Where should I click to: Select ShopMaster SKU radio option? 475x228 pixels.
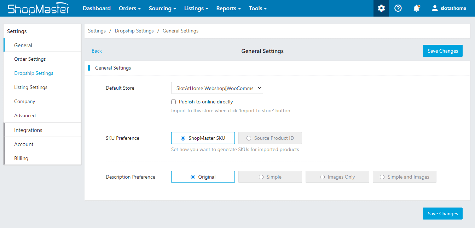click(183, 138)
